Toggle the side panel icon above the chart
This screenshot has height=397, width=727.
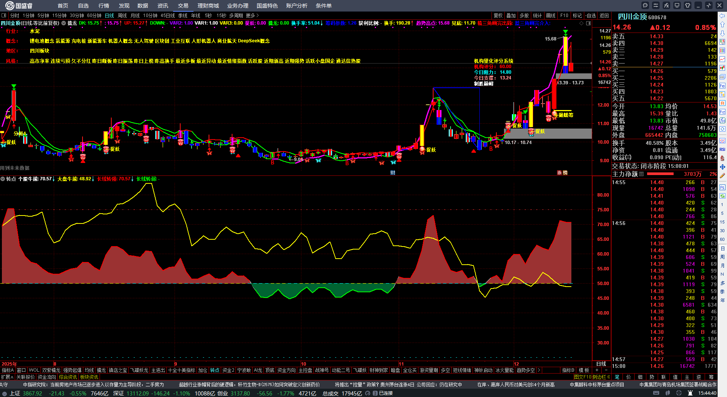pos(588,23)
